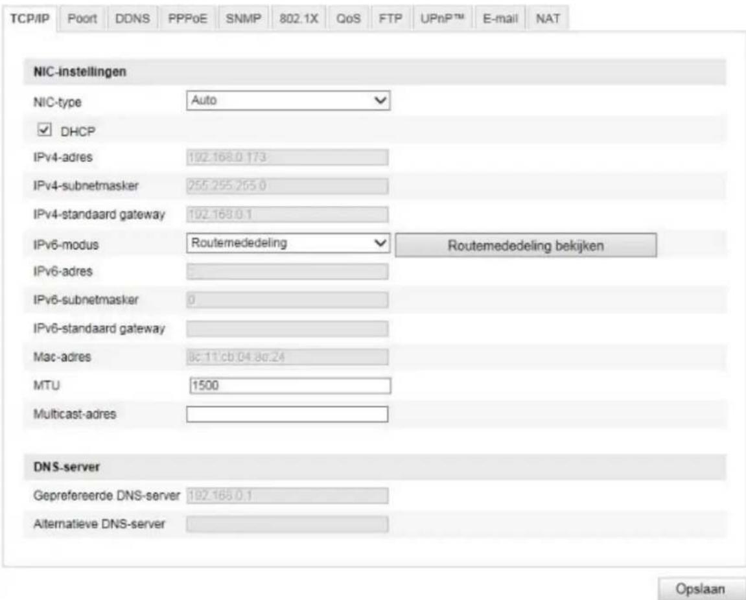Uncheck the DHCP checkbox
This screenshot has height=600, width=746.
click(x=44, y=130)
